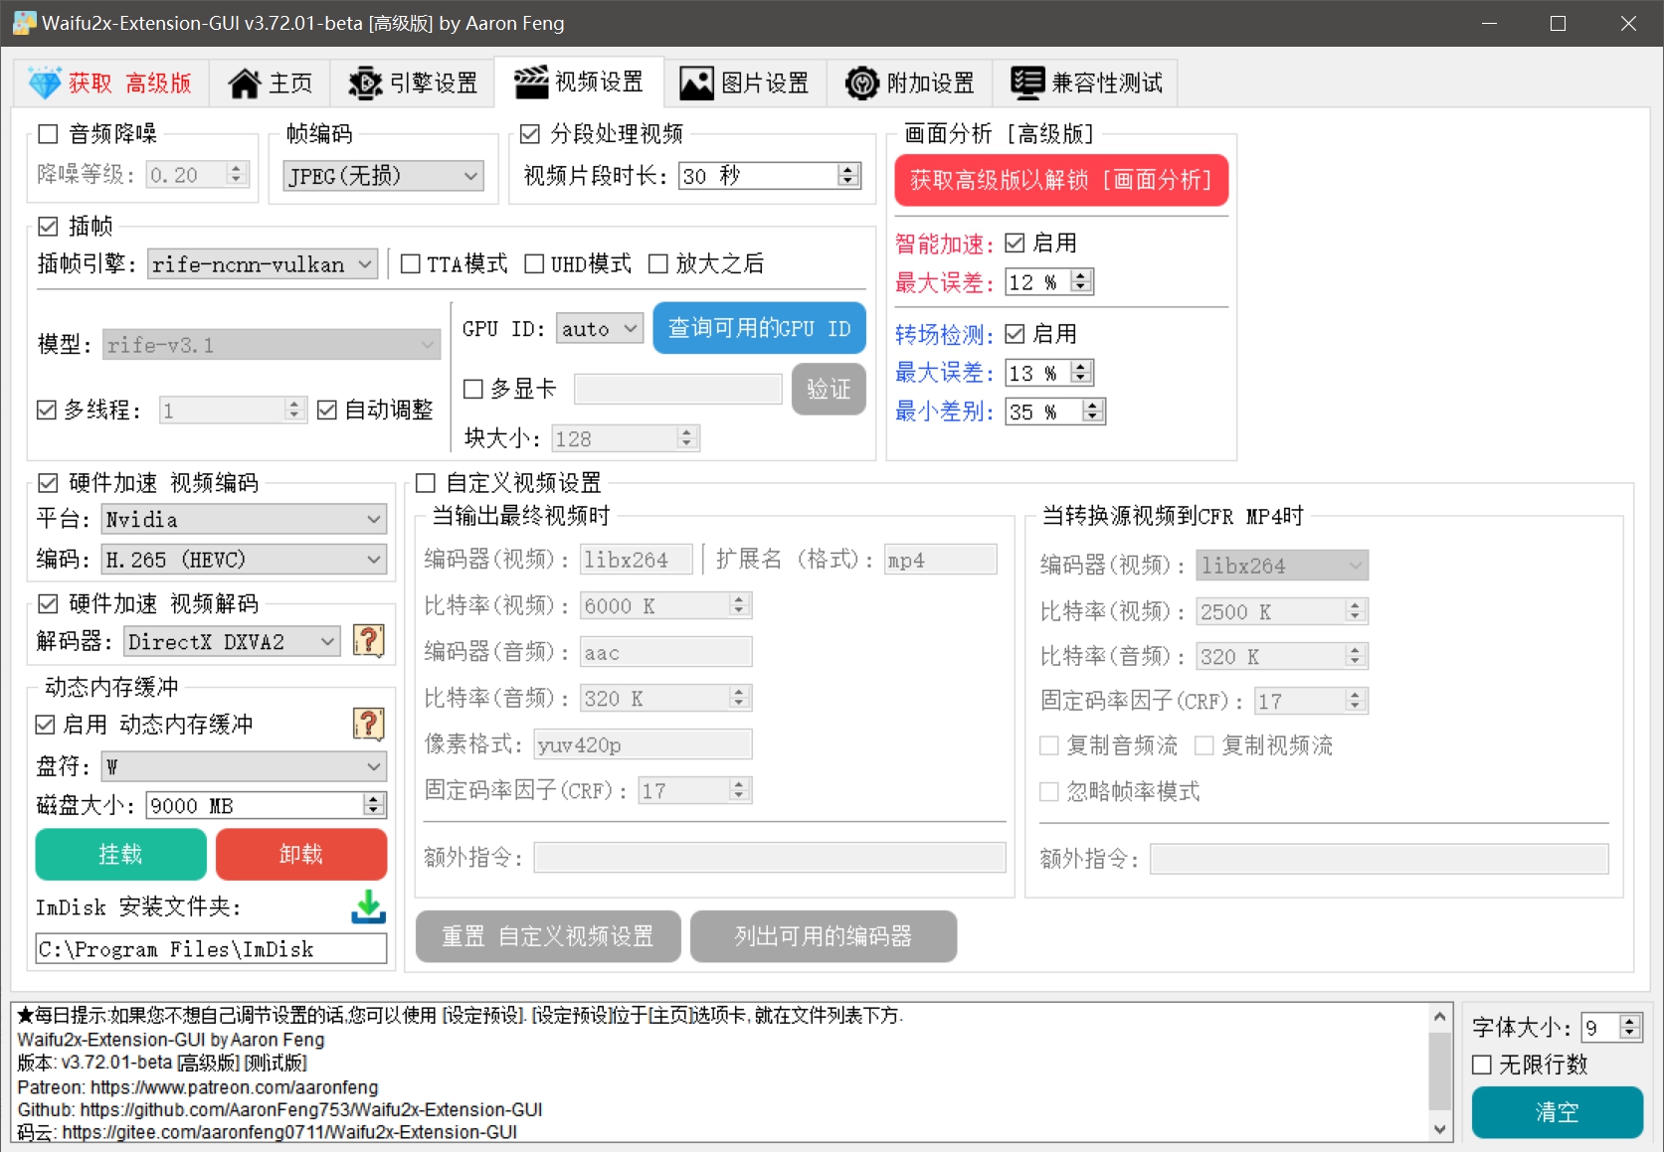Click 列出可用的编码器 button
The width and height of the screenshot is (1664, 1152).
824,935
